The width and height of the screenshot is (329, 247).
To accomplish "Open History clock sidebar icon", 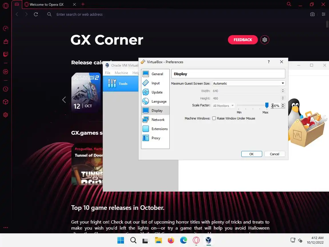I will [6, 89].
